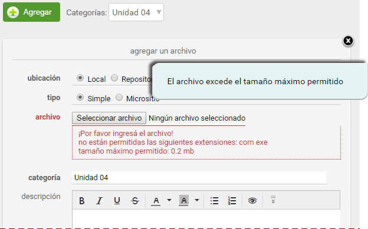
Task: Toggle italic formatting in description editor
Action: 99,201
